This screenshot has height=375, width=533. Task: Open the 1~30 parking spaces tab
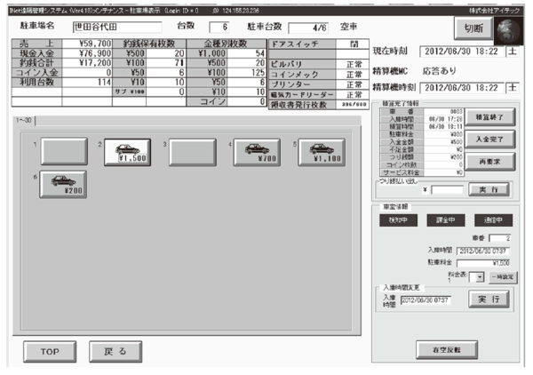click(x=23, y=119)
